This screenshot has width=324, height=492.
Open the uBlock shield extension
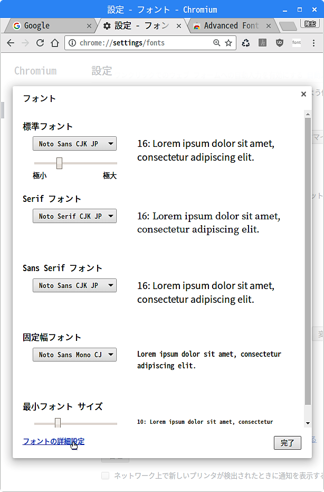coord(280,43)
